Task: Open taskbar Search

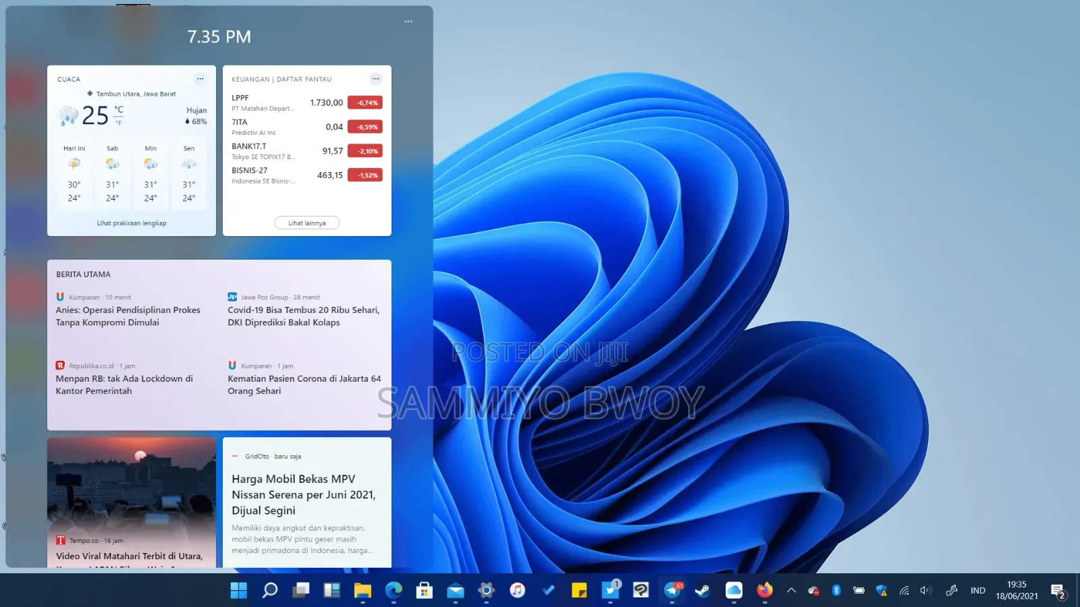Action: (x=270, y=590)
